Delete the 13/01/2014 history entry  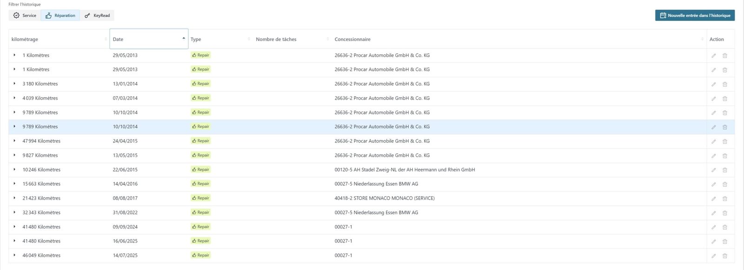tap(724, 84)
